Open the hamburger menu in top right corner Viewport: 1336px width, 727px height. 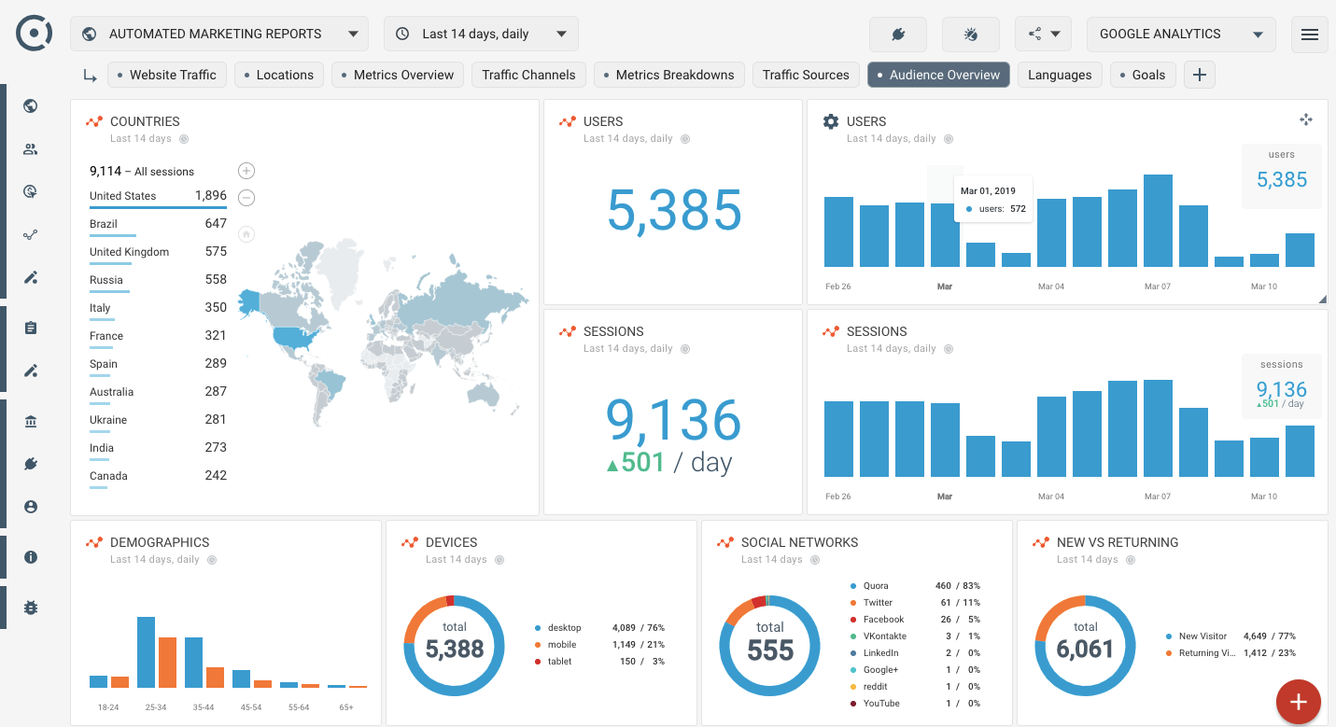(x=1310, y=34)
